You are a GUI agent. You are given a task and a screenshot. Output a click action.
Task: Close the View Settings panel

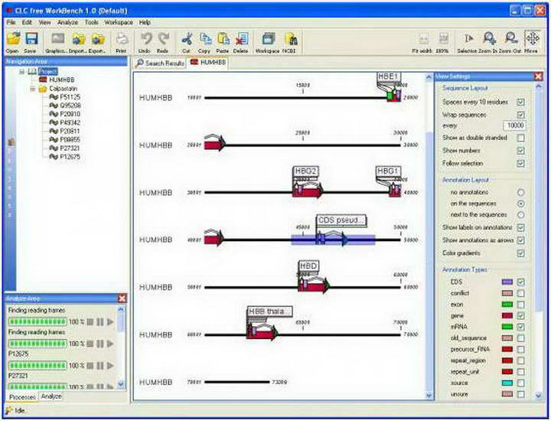tap(538, 77)
